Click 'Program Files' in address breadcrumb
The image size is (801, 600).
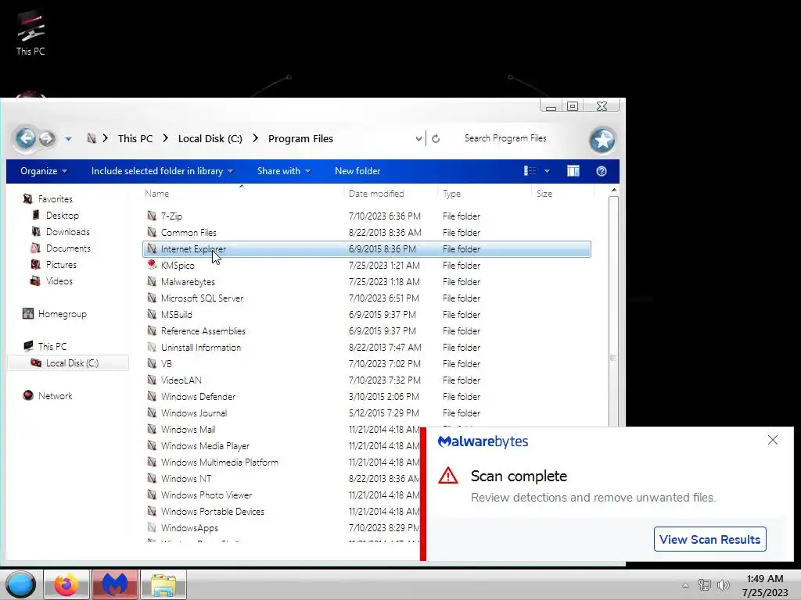pyautogui.click(x=300, y=139)
